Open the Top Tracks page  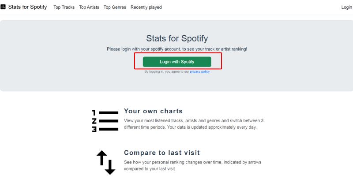coord(64,7)
